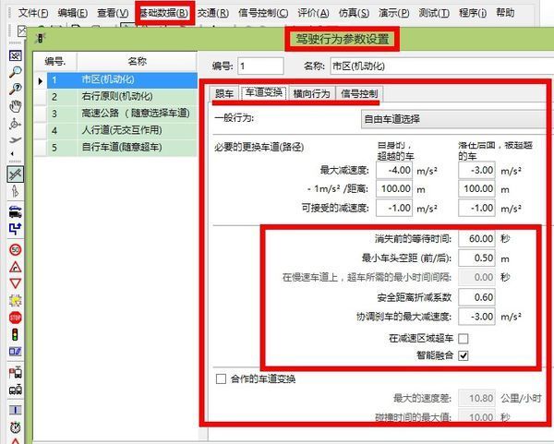The width and height of the screenshot is (554, 444).
Task: Open 文件(F) menu
Action: 33,13
